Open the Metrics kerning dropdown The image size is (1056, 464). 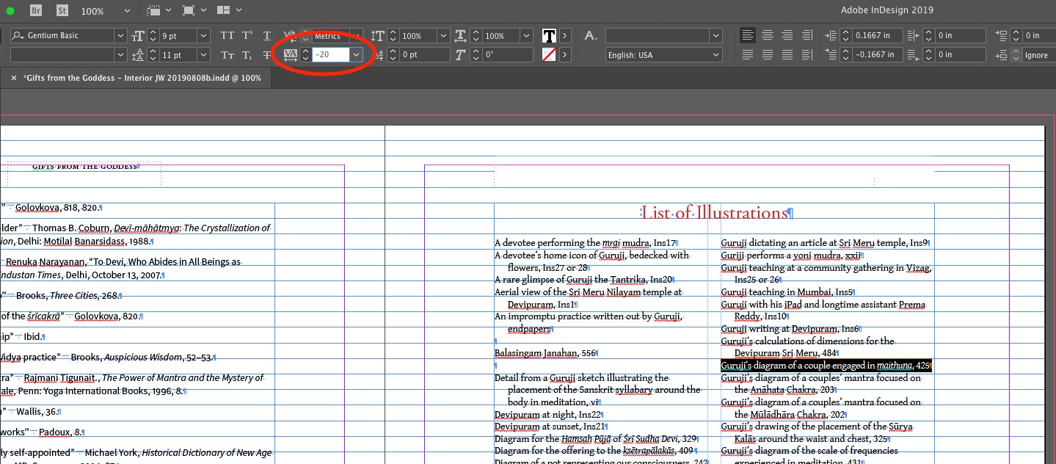tap(356, 35)
